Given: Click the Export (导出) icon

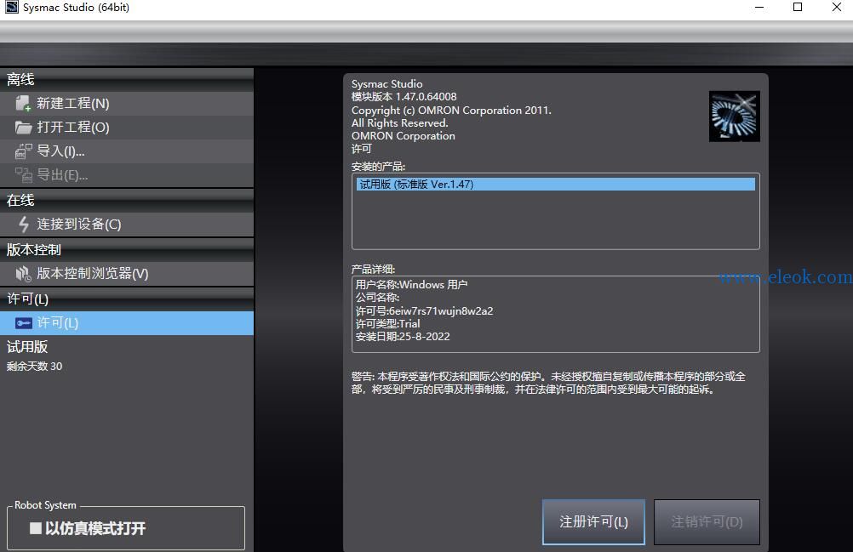Looking at the screenshot, I should (23, 175).
